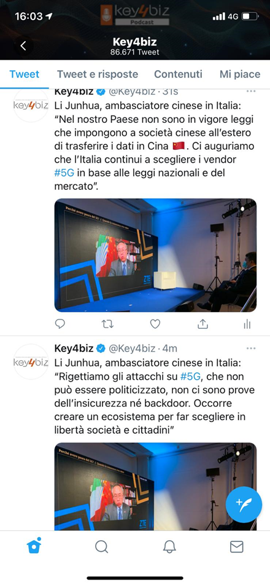Switch to Tweet e risposte tab
This screenshot has width=270, height=585.
click(98, 74)
